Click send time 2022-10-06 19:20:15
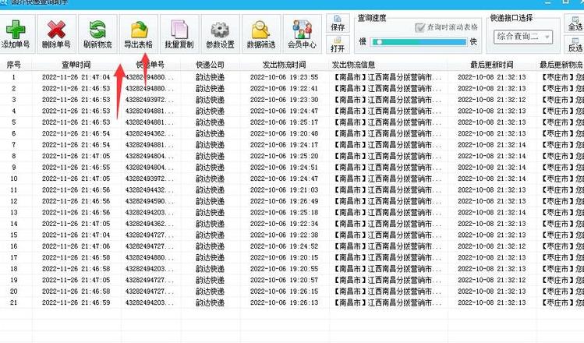Image resolution: width=584 pixels, height=343 pixels. [x=284, y=257]
